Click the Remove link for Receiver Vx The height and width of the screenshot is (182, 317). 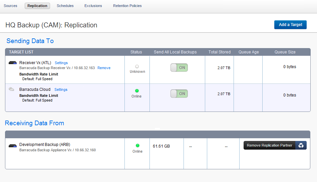(x=104, y=68)
